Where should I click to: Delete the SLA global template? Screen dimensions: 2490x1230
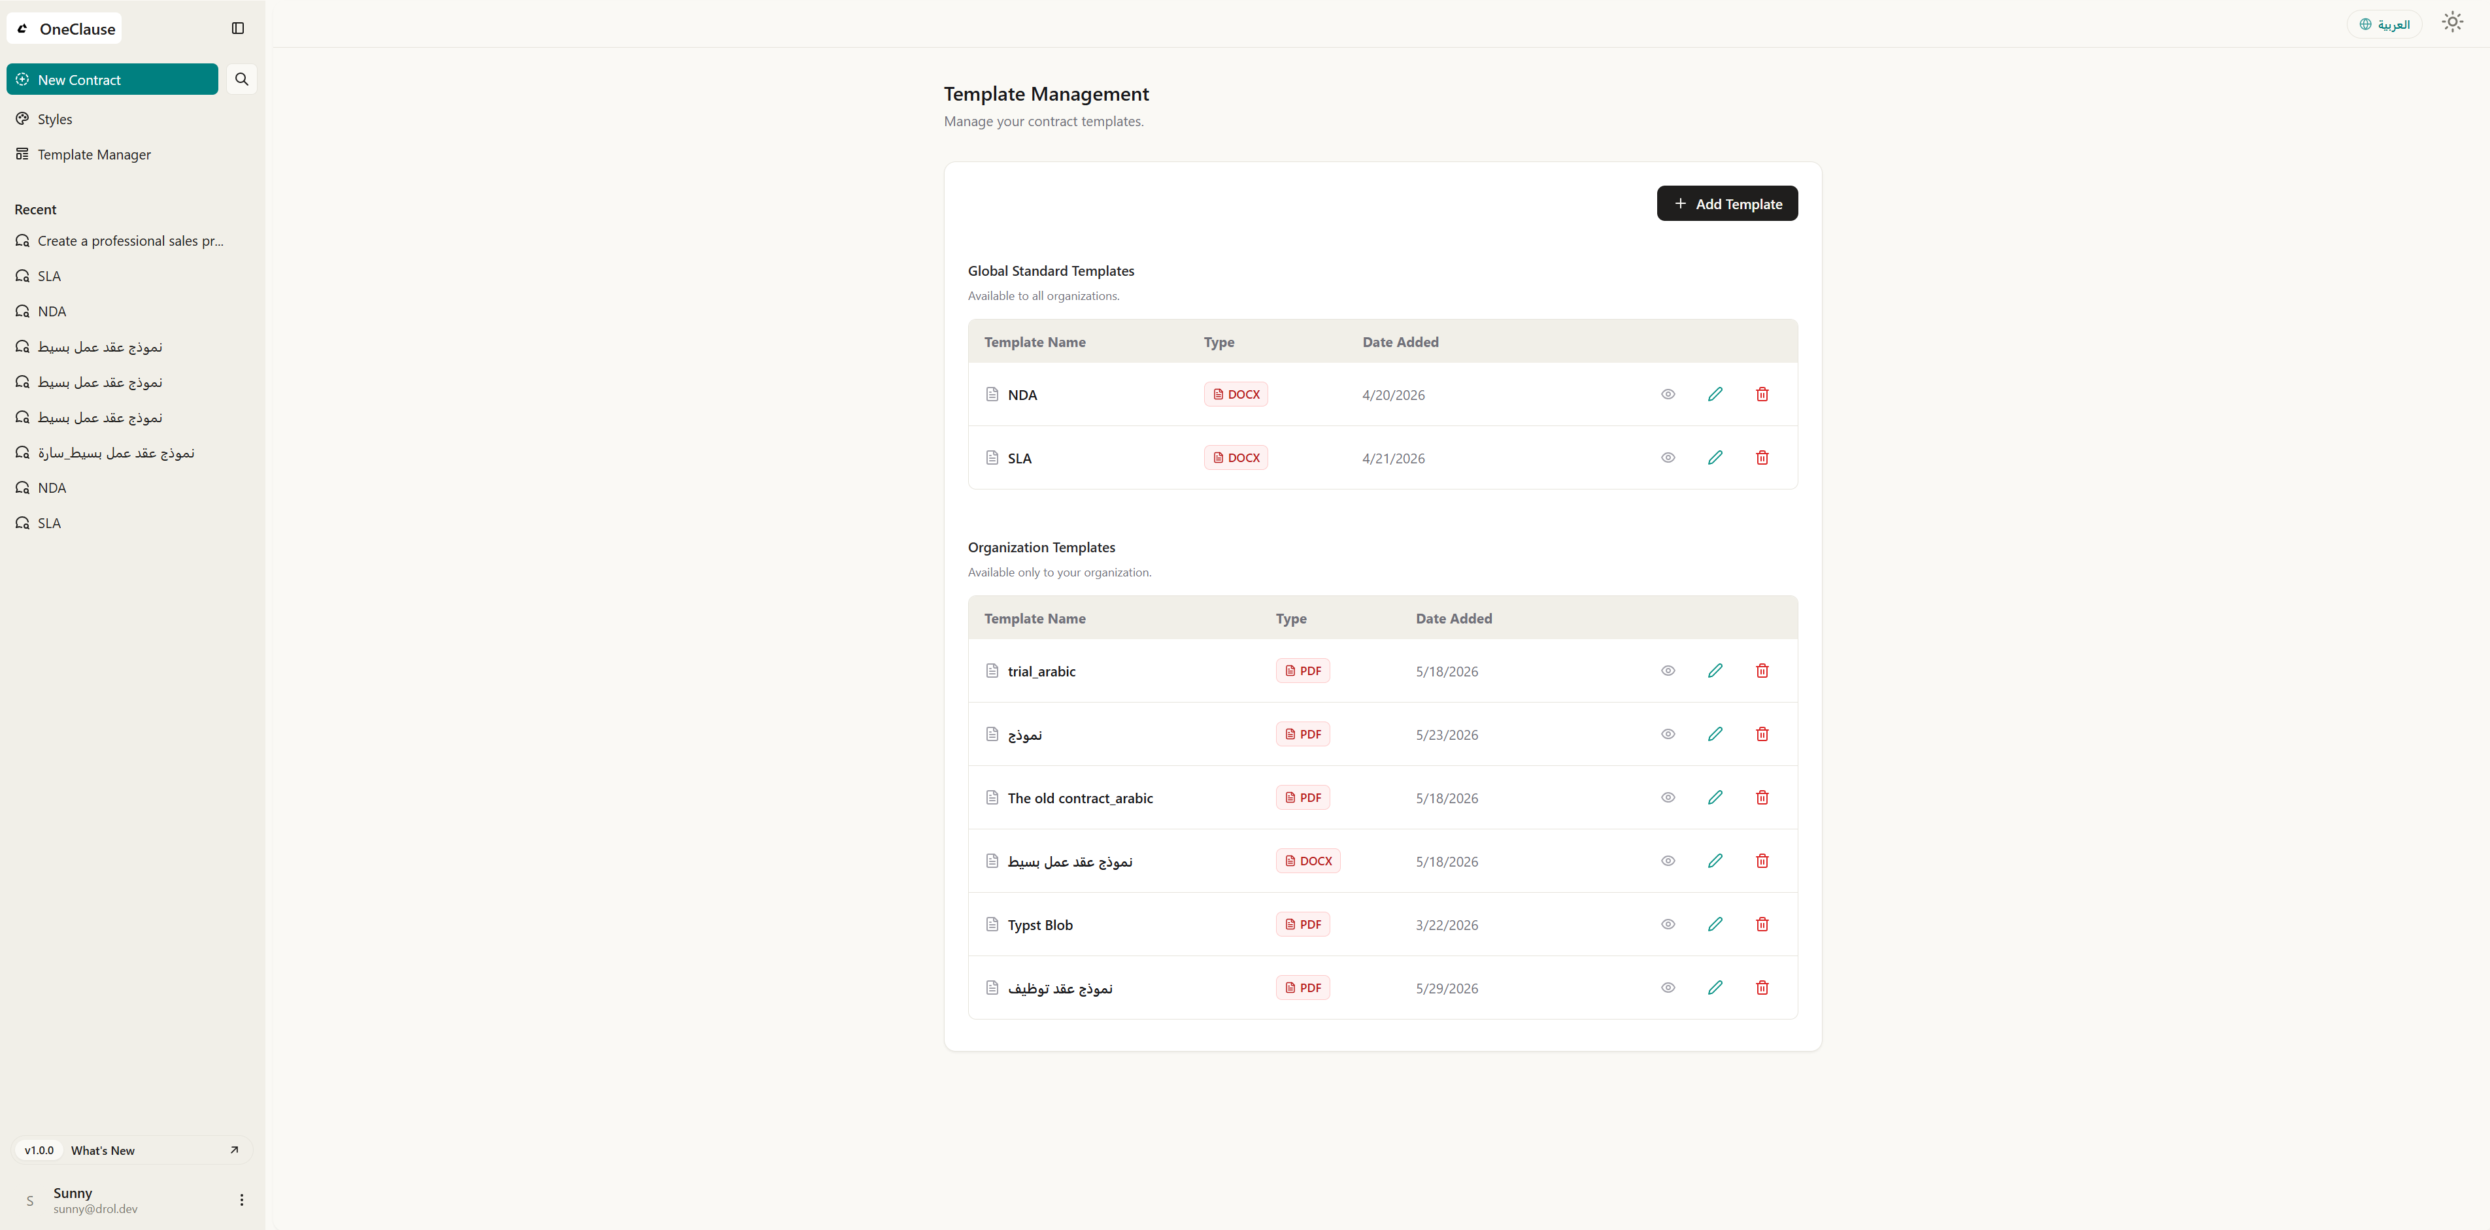tap(1762, 458)
